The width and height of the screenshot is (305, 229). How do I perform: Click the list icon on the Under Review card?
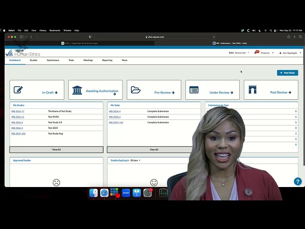194,90
